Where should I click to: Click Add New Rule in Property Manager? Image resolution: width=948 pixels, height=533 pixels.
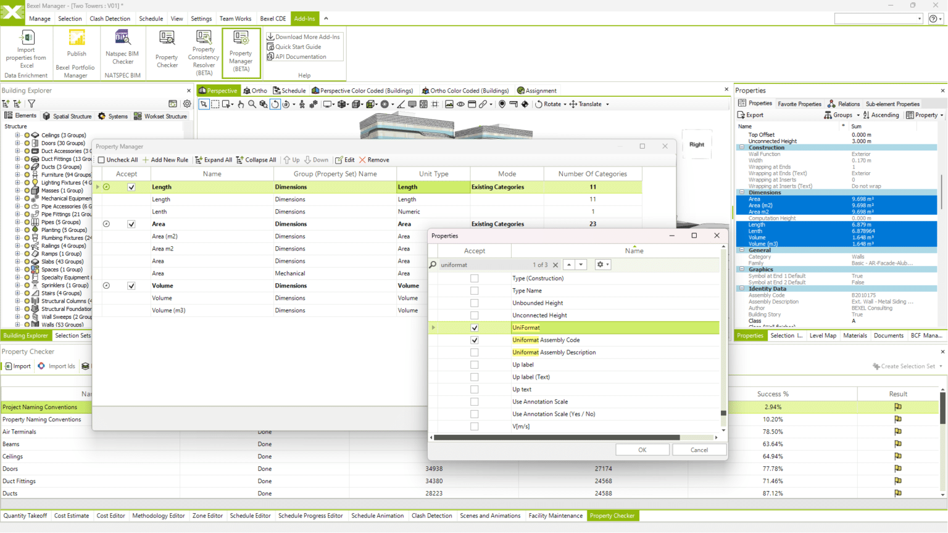click(165, 160)
